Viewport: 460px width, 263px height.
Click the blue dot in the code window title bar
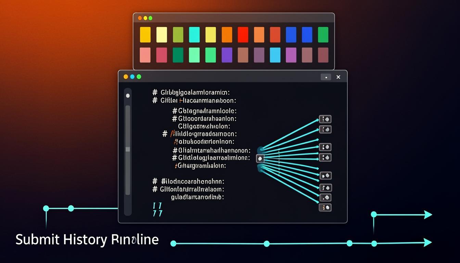pos(132,77)
